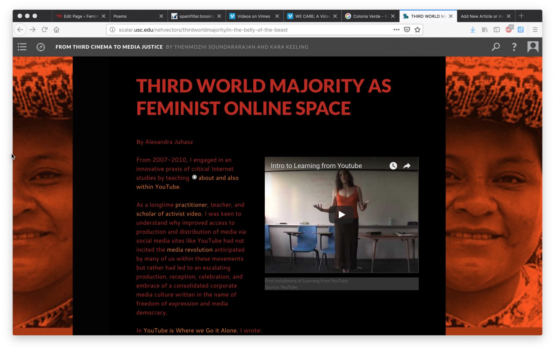Save page to Pocket icon
The height and width of the screenshot is (351, 555).
pos(407,30)
